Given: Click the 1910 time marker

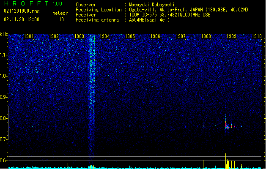Looking at the screenshot, I should (257, 36).
